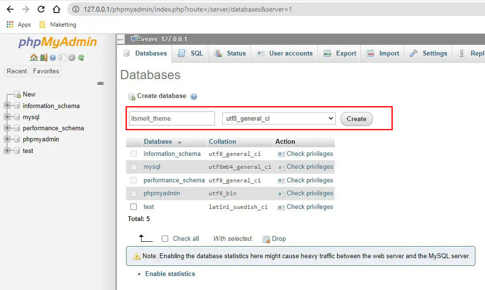The width and height of the screenshot is (485, 290).
Task: Click the phpMyAdmin home icon
Action: (x=34, y=57)
